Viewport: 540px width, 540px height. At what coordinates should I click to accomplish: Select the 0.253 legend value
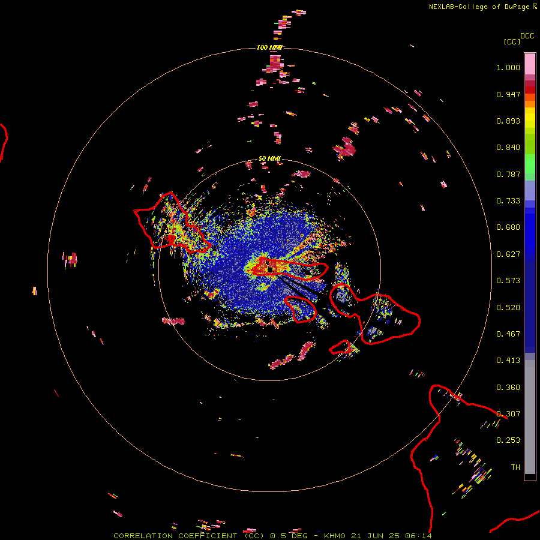click(x=508, y=440)
